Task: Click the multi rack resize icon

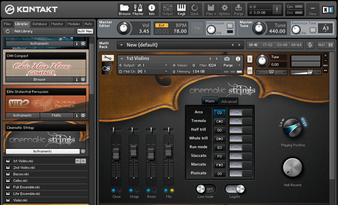Action: pyautogui.click(x=310, y=45)
